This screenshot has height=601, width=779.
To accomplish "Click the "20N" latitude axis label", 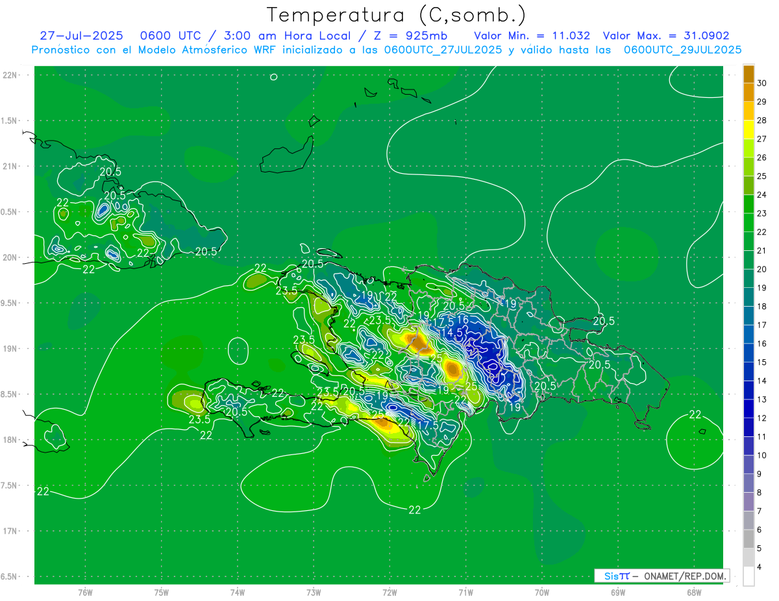I will [x=11, y=257].
